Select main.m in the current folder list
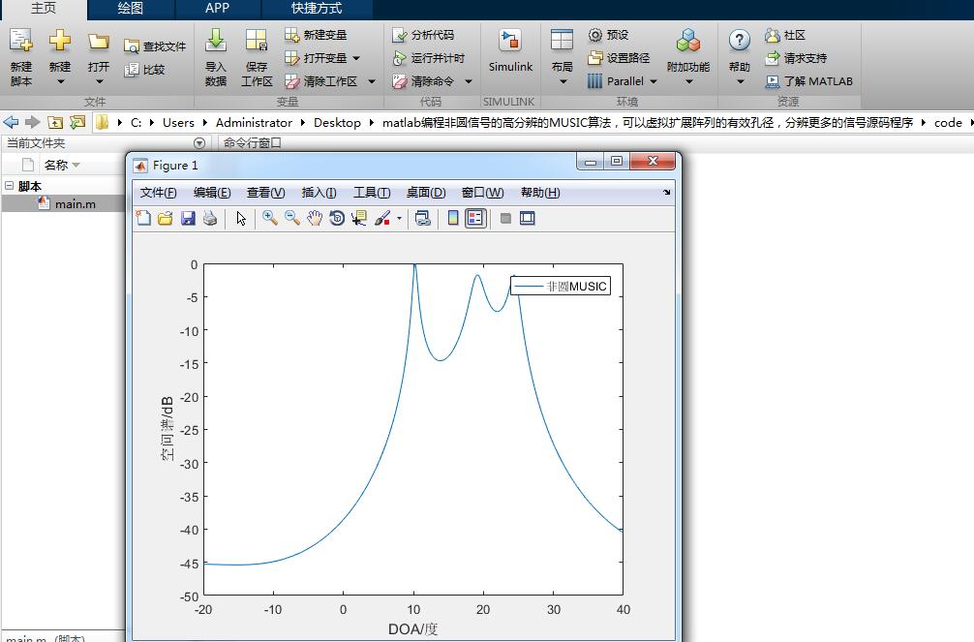This screenshot has width=974, height=642. [x=63, y=204]
